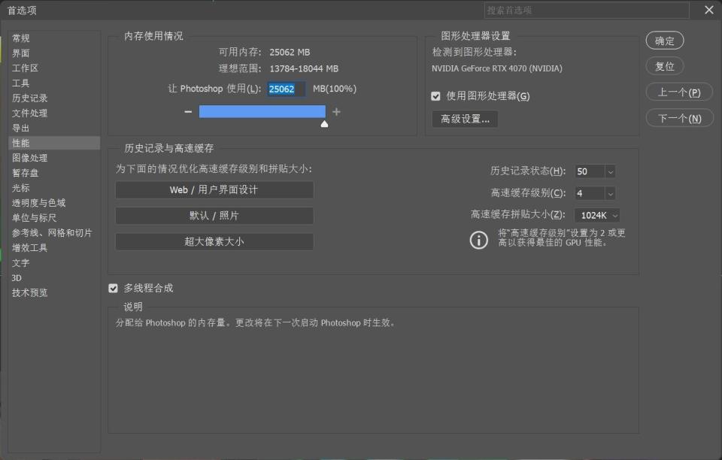
Task: Disable the 使用图形处理器 graphics processor checkbox
Action: point(435,95)
